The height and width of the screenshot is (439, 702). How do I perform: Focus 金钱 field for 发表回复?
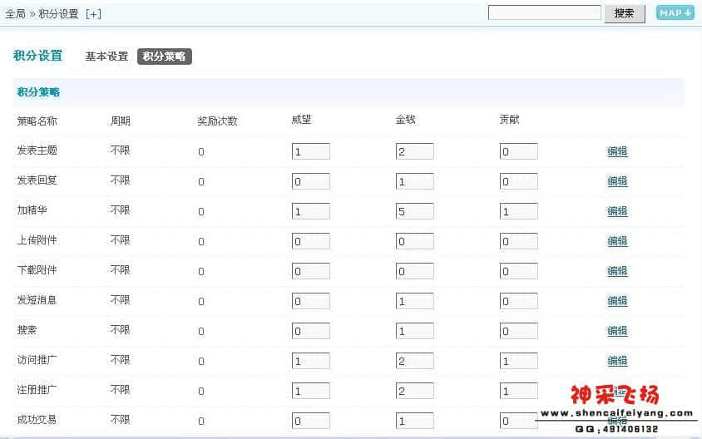[x=414, y=181]
